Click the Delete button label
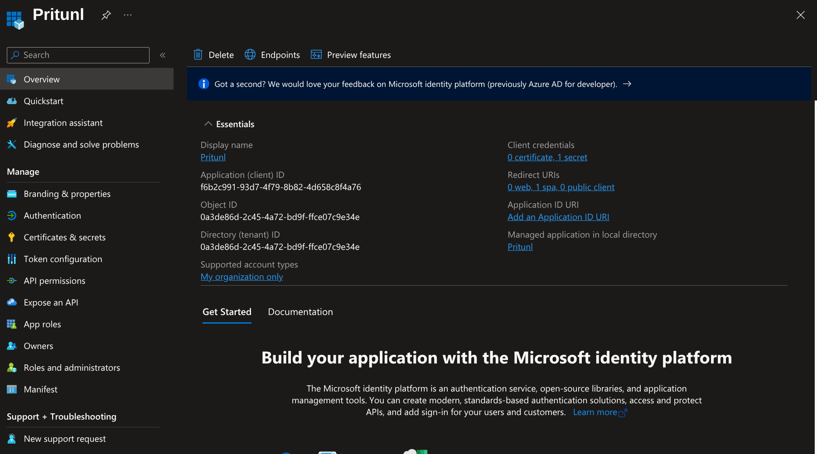817x454 pixels. (221, 55)
